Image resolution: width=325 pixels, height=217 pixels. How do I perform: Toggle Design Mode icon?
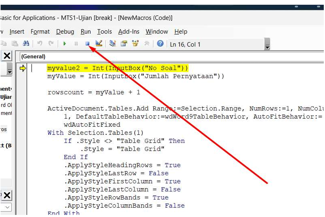(99, 44)
